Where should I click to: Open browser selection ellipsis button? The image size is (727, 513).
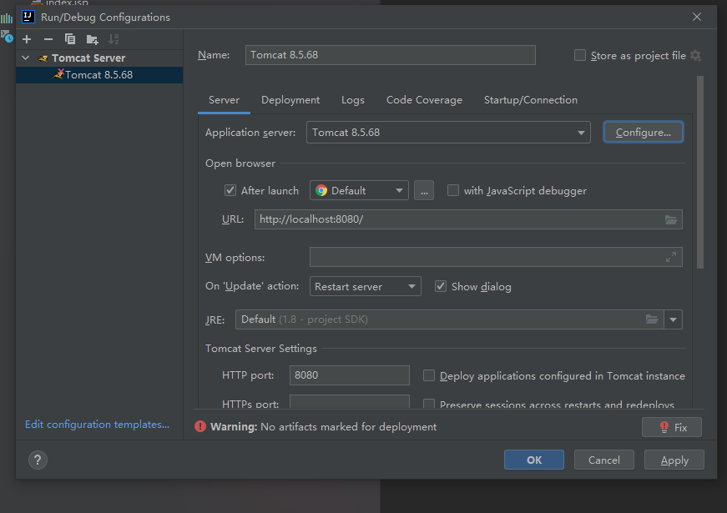pyautogui.click(x=424, y=190)
